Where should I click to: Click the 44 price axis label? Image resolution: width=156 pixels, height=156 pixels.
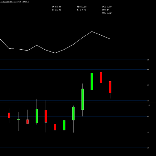tap(148, 132)
